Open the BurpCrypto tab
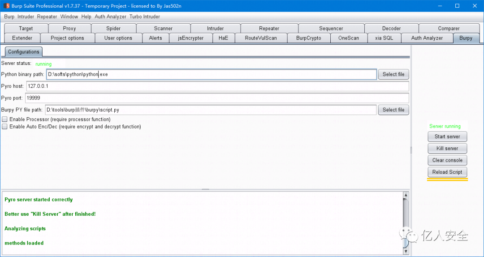Viewport: 484px width, 257px height. point(309,38)
